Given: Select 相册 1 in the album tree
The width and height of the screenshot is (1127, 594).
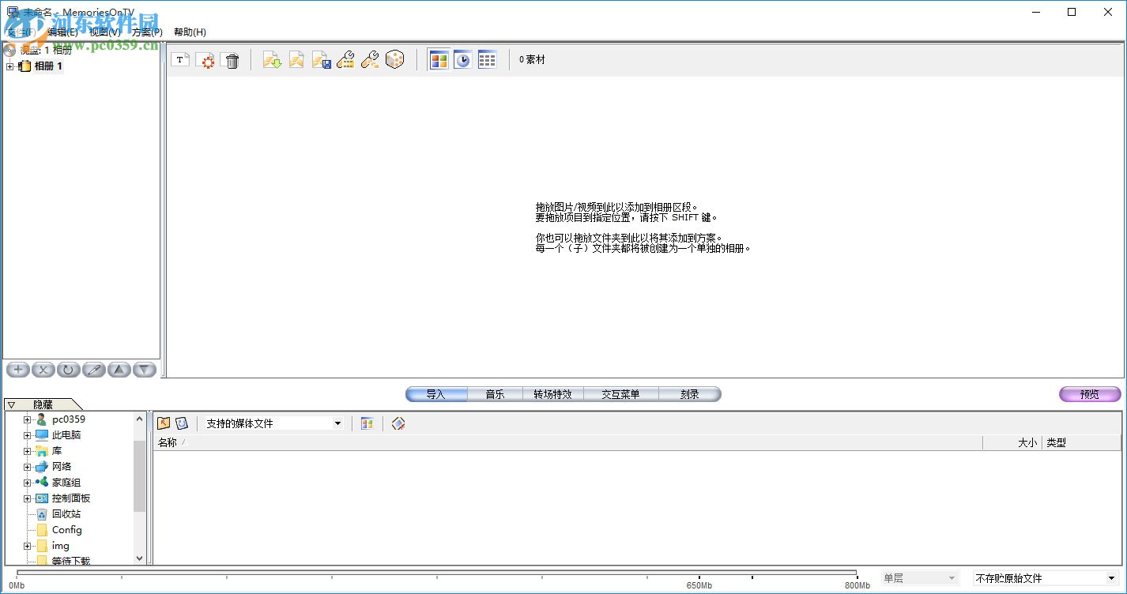Looking at the screenshot, I should click(48, 66).
